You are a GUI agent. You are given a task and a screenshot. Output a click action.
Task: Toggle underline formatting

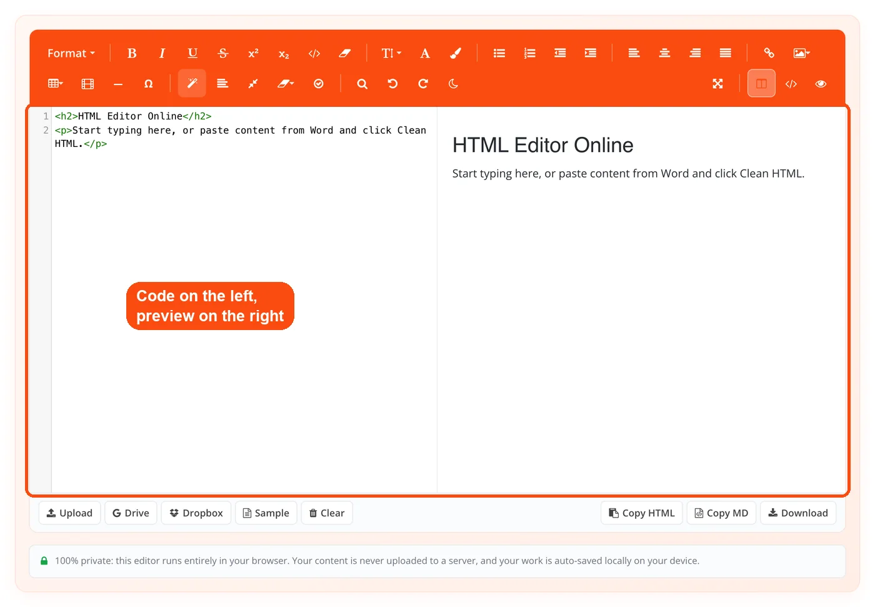coord(192,53)
